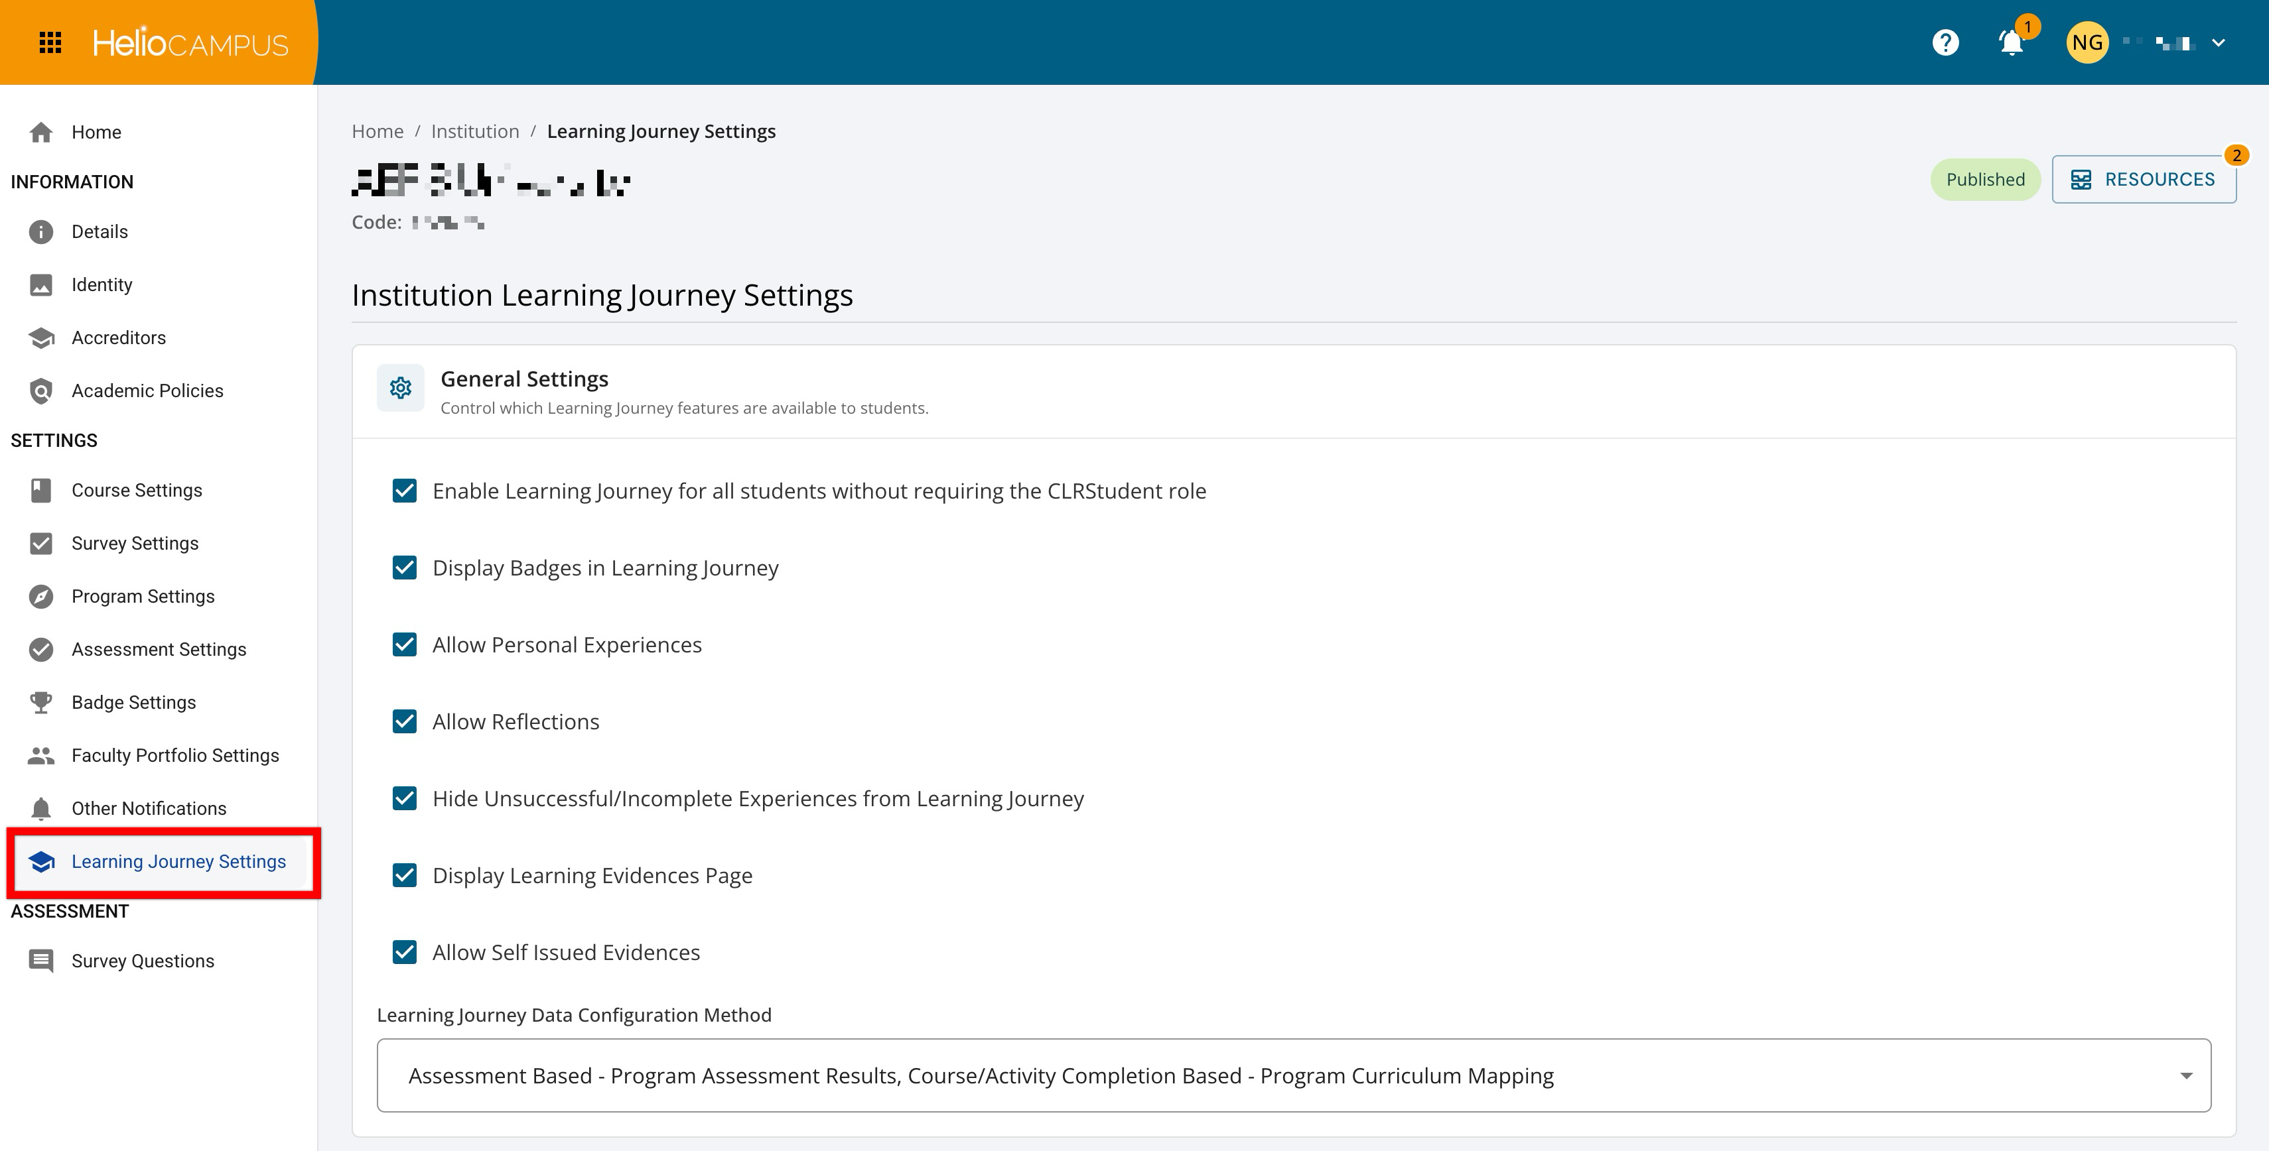Click the NG user avatar
Screen dimensions: 2269x1151
pos(2088,42)
